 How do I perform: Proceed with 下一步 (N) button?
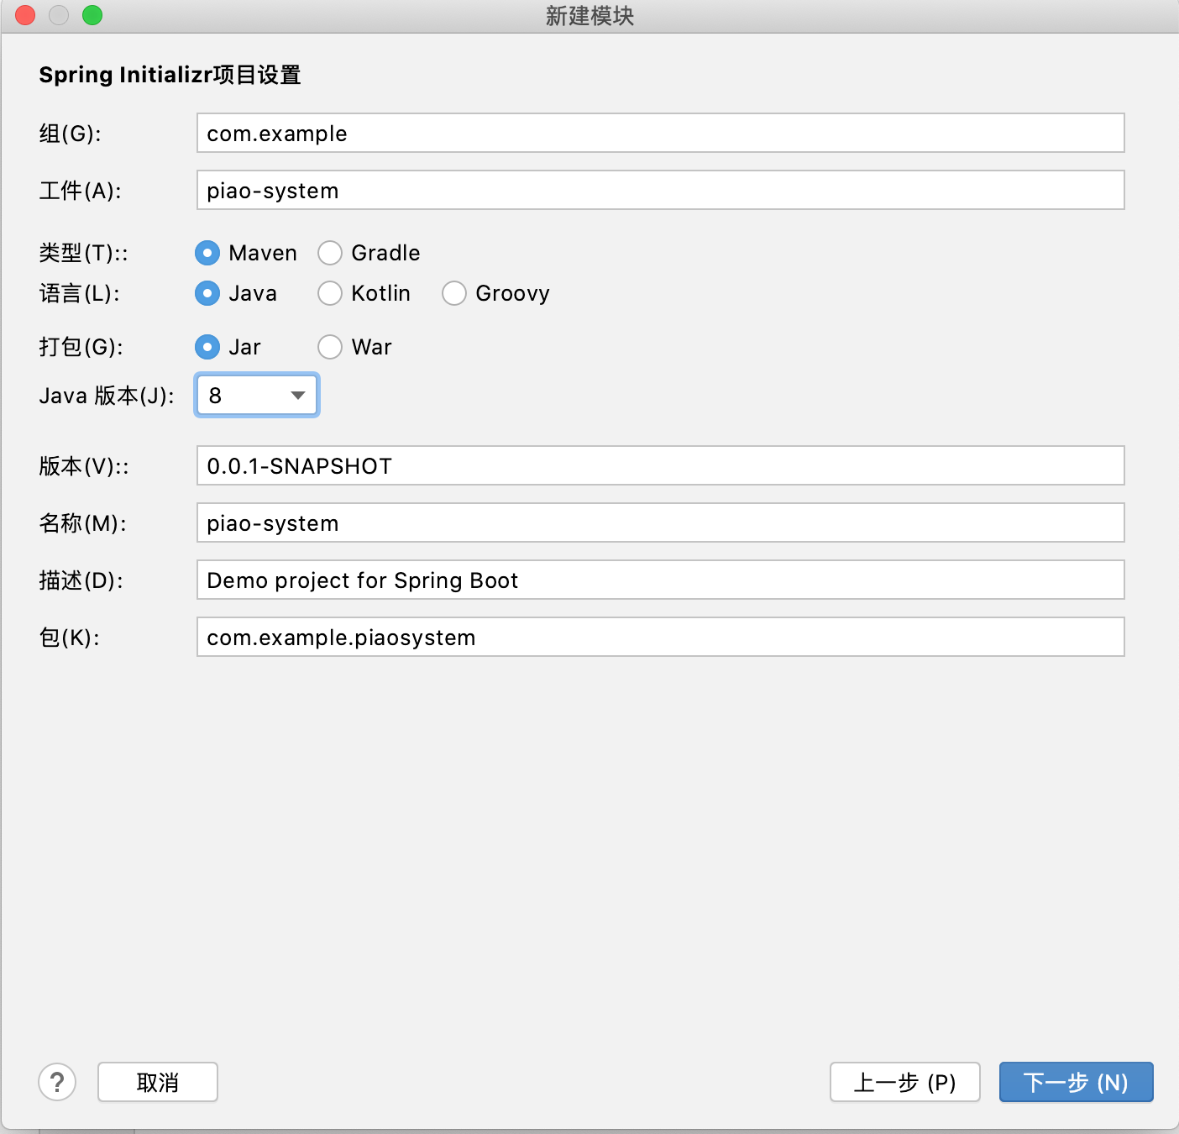pyautogui.click(x=1076, y=1082)
